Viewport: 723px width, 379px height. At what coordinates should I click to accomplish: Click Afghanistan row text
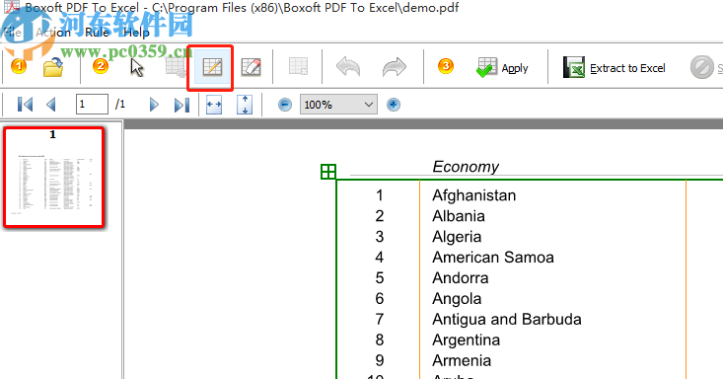click(474, 195)
